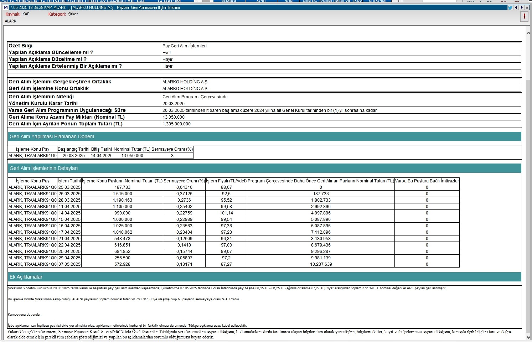
Task: Click the Sermayeye Oranı value 3 in planned period
Action: [x=172, y=156]
